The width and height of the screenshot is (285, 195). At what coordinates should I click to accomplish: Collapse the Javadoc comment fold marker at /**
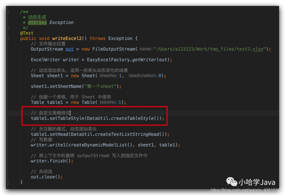[x=8, y=12]
